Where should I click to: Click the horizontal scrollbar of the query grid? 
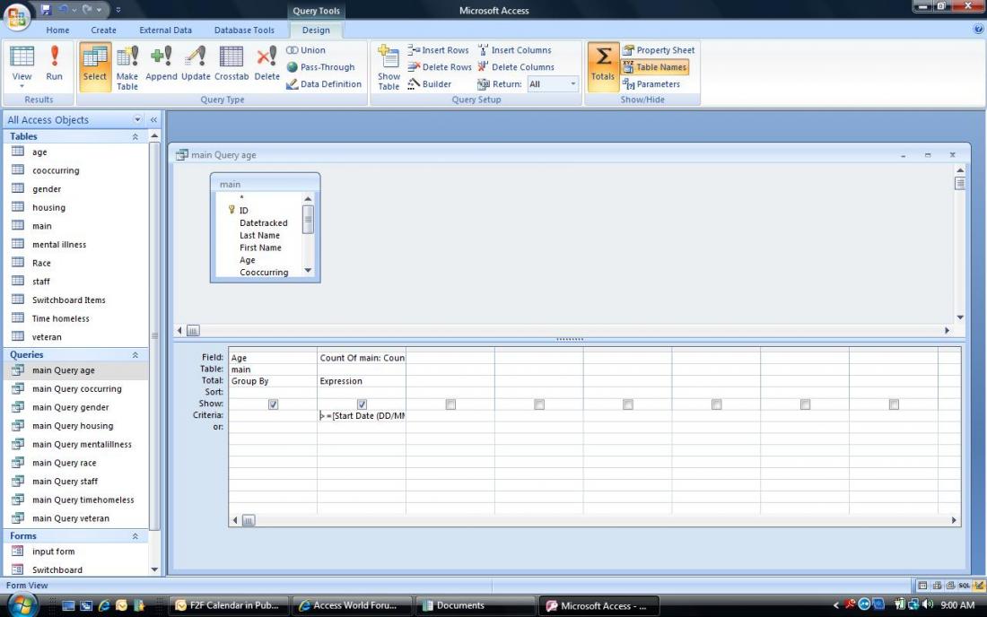click(x=592, y=520)
